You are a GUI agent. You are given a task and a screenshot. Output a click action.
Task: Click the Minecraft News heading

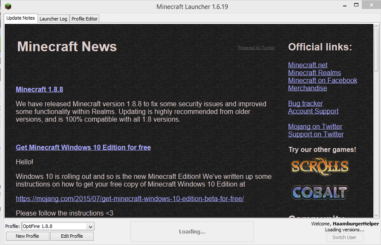tap(67, 47)
